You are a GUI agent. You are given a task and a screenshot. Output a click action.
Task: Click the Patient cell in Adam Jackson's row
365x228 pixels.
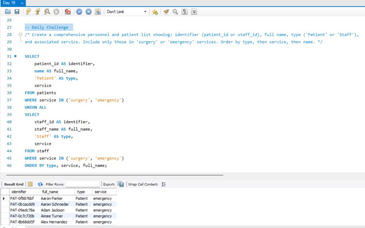click(83, 210)
